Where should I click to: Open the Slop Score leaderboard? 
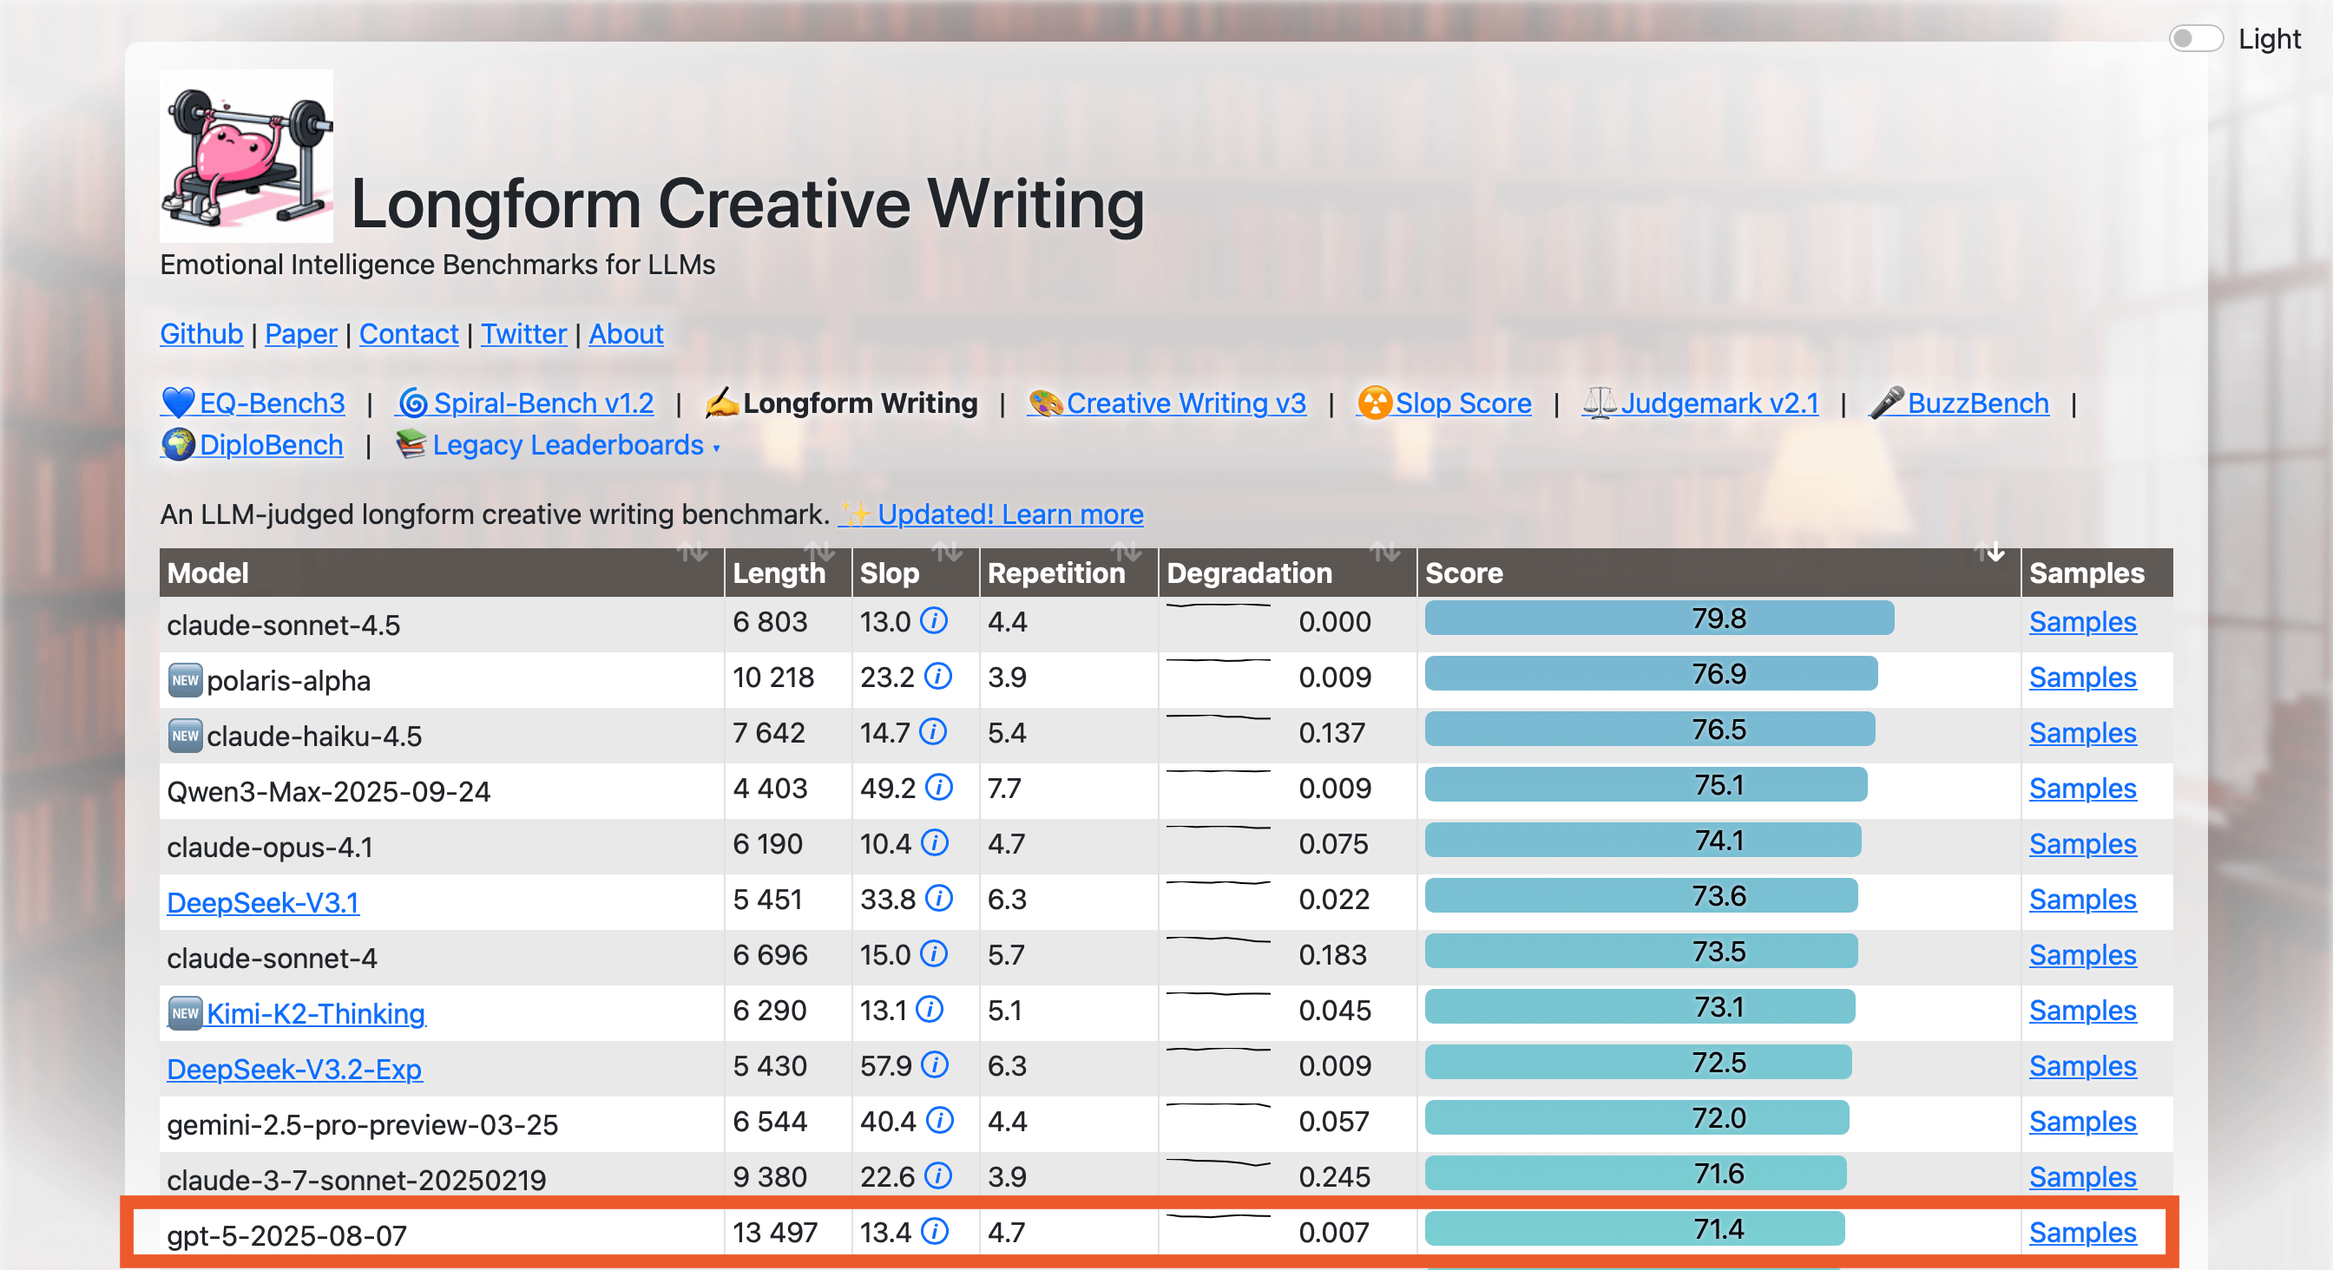(x=1462, y=403)
